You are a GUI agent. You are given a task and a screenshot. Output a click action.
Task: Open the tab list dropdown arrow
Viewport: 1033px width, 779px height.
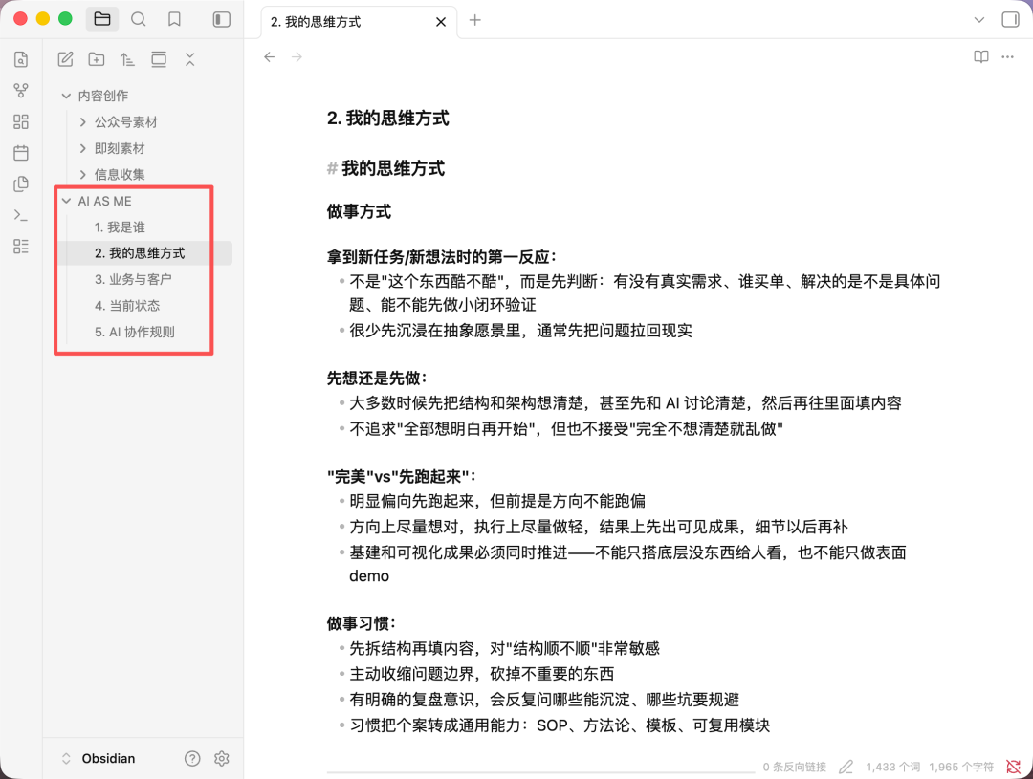978,20
